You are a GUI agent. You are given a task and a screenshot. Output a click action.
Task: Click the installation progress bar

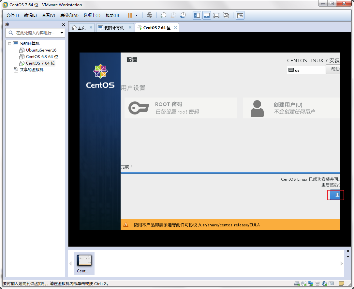(x=230, y=173)
